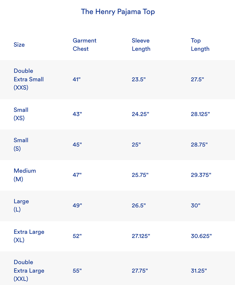
Task: Select the Sleeve Length column header
Action: point(141,45)
